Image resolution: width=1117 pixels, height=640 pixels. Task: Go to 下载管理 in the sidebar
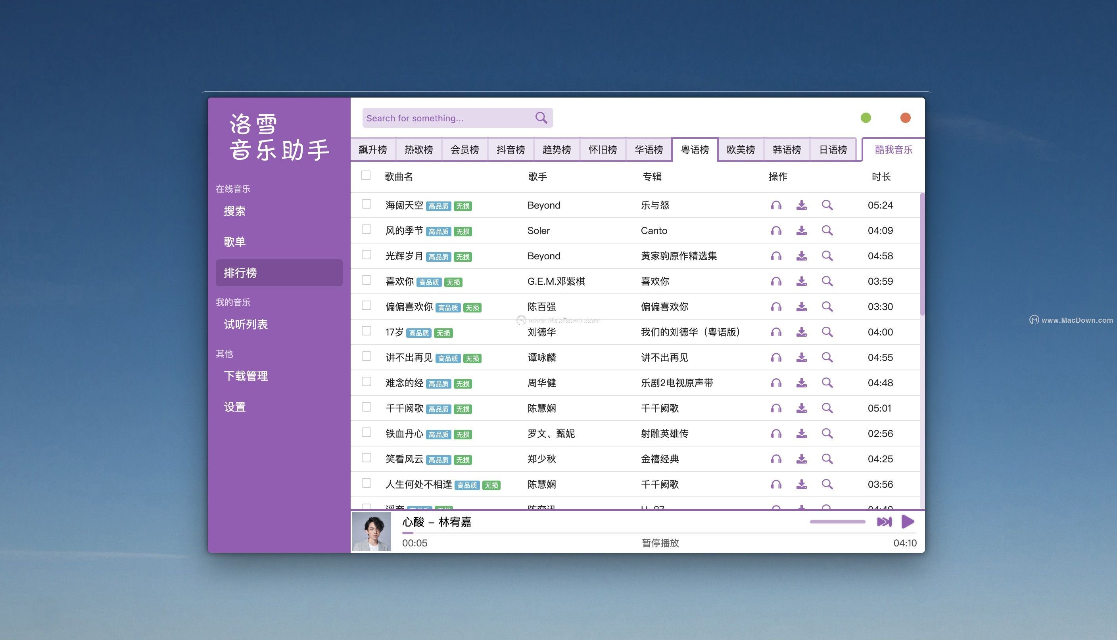[246, 376]
